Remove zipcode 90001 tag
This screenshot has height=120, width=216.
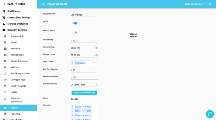pos(83,107)
